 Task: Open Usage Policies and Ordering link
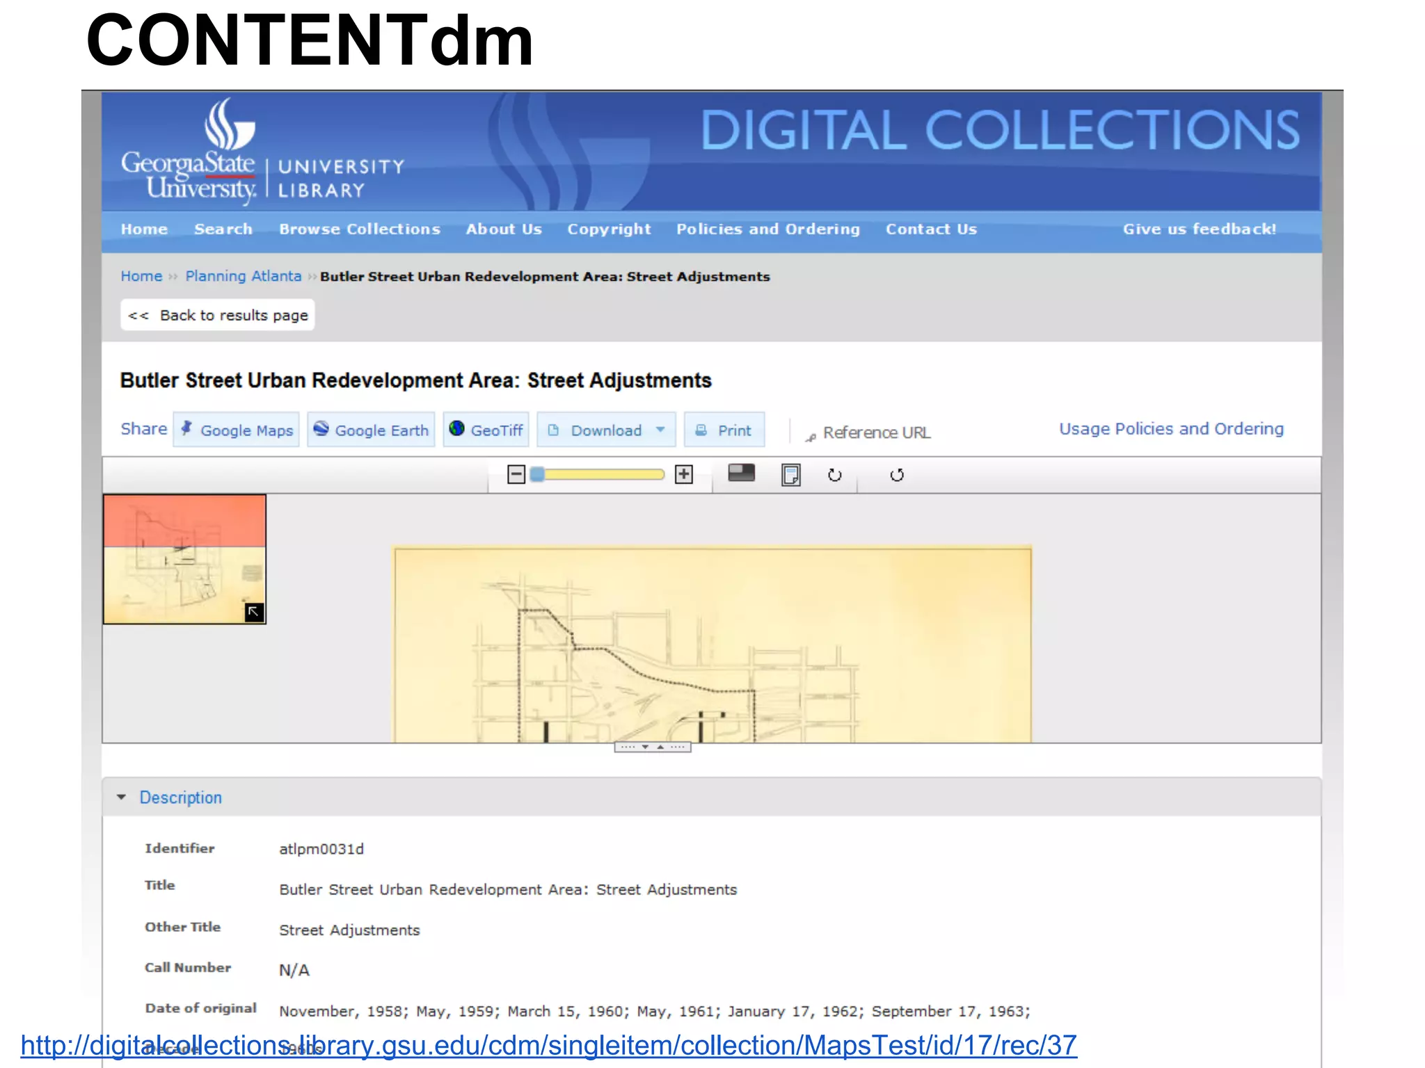click(1171, 429)
